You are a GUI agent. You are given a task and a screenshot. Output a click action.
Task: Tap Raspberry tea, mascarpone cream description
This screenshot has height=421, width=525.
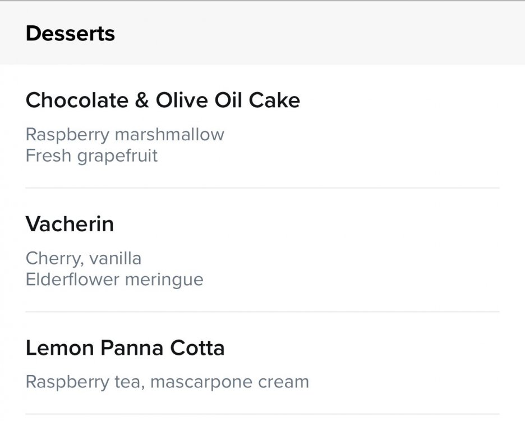pyautogui.click(x=167, y=382)
